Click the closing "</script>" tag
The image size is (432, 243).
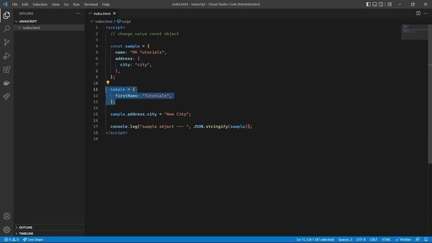point(116,133)
